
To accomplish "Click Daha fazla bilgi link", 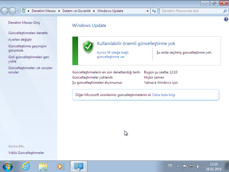I will (163, 95).
